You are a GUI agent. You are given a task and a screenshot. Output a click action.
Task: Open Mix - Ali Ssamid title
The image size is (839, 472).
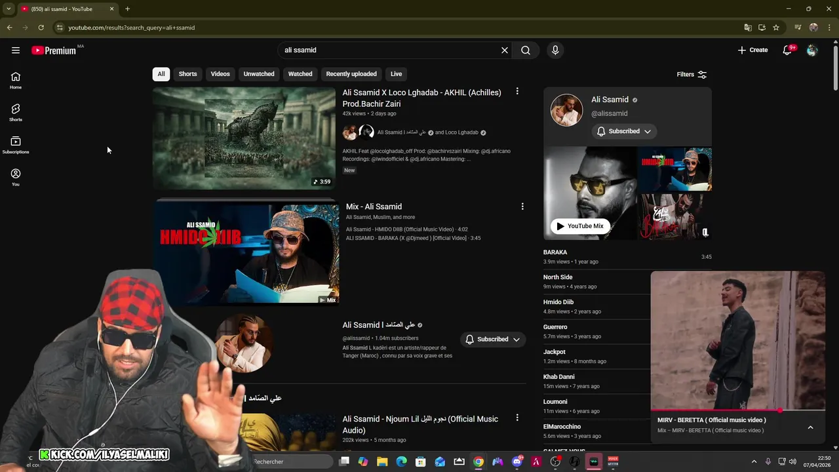click(374, 206)
